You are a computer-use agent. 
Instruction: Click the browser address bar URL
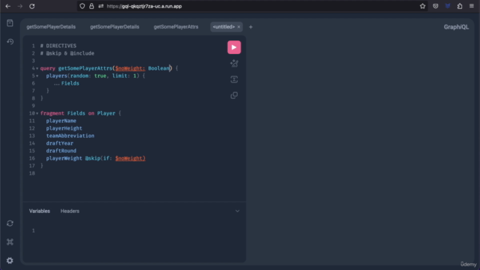pyautogui.click(x=144, y=6)
